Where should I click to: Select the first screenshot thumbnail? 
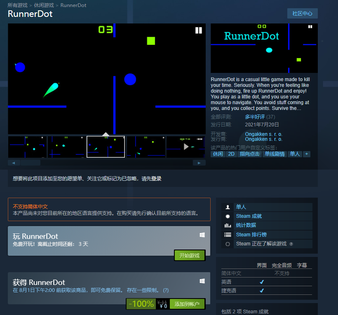[x=27, y=147]
